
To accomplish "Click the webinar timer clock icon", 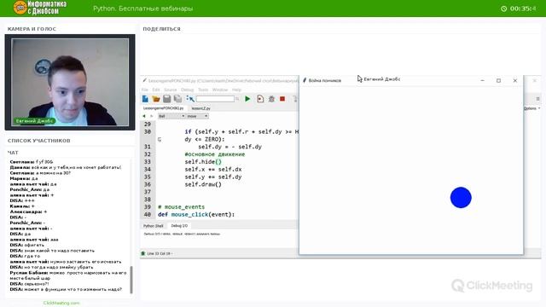I will tap(504, 9).
